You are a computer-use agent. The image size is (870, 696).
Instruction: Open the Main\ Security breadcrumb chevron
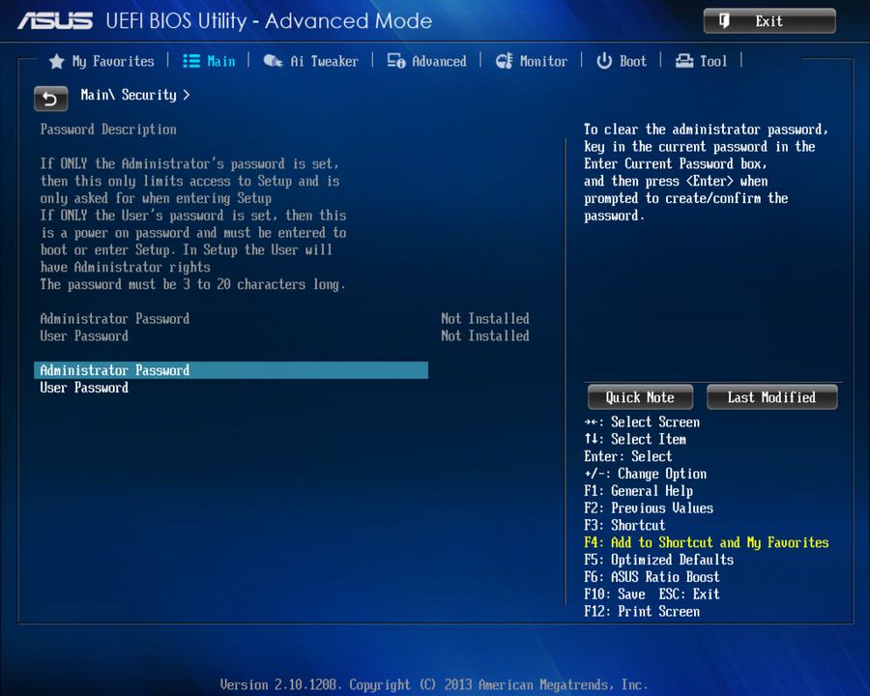point(186,95)
